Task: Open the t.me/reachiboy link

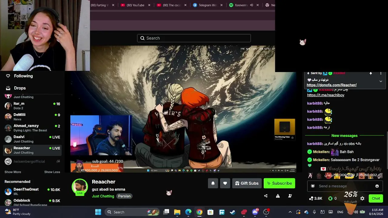Action: [326, 95]
